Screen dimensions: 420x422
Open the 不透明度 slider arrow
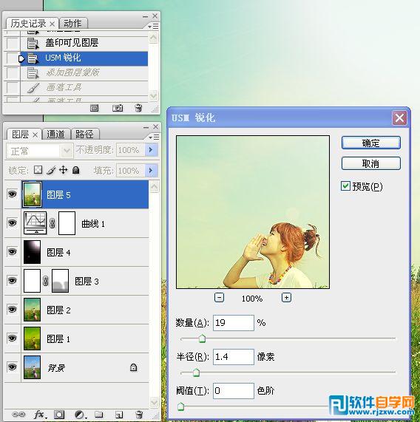[151, 149]
